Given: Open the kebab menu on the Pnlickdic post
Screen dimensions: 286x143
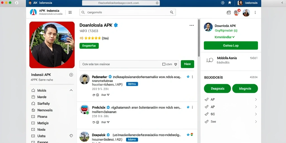Looking at the screenshot, I should click(x=192, y=107).
